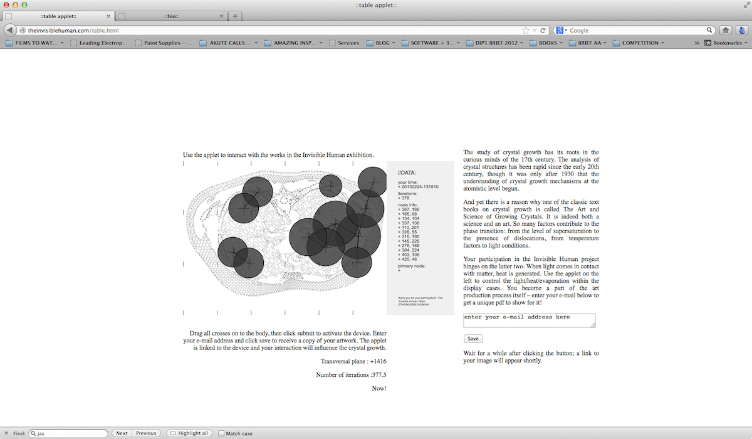Go to the browser home page icon
The width and height of the screenshot is (752, 439).
coord(726,30)
